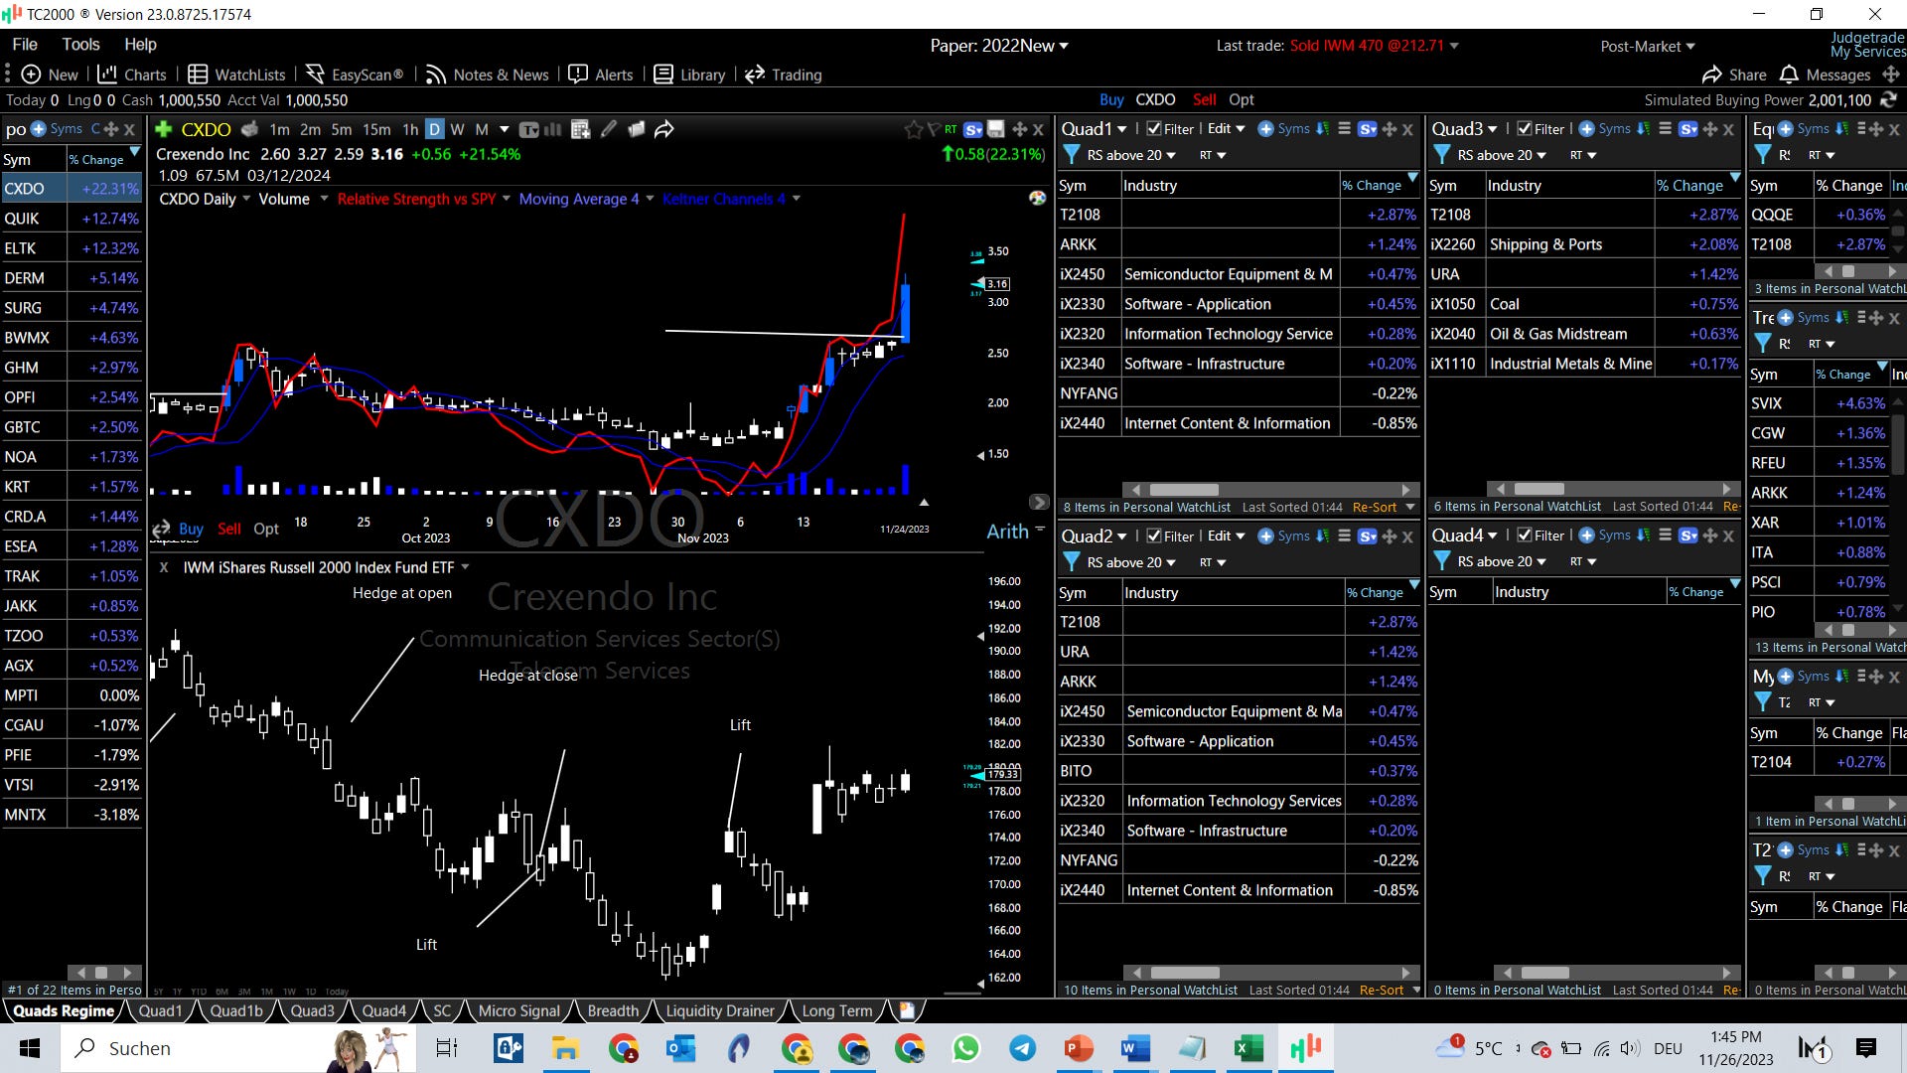Expand RS above 20 filter dropdown in Quad2
1907x1073 pixels.
tap(1131, 562)
